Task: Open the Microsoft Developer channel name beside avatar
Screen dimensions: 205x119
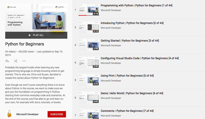Action: click(27, 114)
